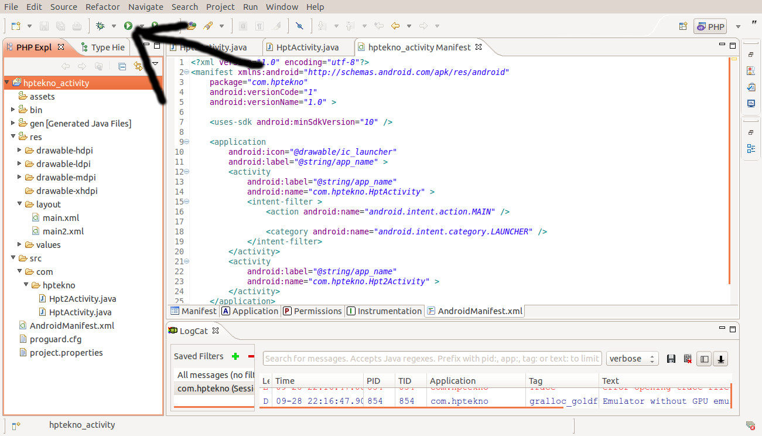Close the hptekno_activity Manifest tab
Screen dimensions: 762x436
(x=478, y=47)
